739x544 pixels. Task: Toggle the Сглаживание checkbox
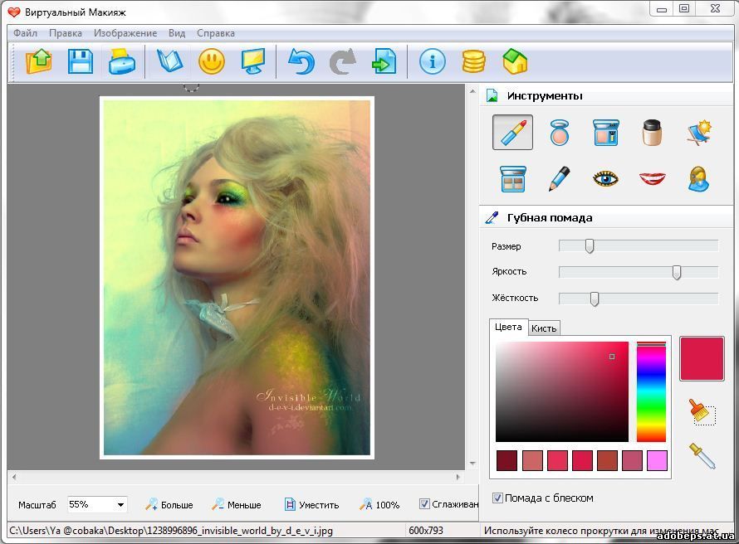(x=424, y=504)
